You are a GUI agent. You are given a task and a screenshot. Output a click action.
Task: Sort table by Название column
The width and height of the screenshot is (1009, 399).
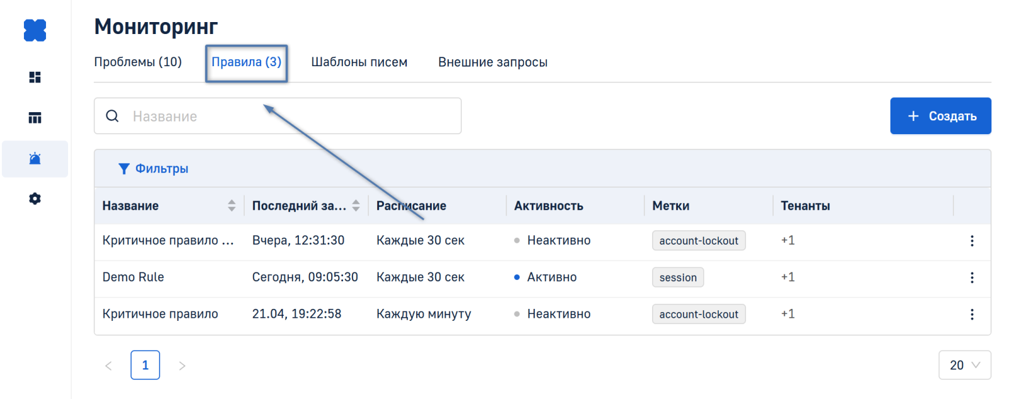[x=231, y=205]
